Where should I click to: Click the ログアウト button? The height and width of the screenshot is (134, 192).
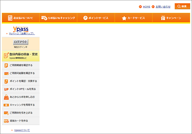(21, 42)
